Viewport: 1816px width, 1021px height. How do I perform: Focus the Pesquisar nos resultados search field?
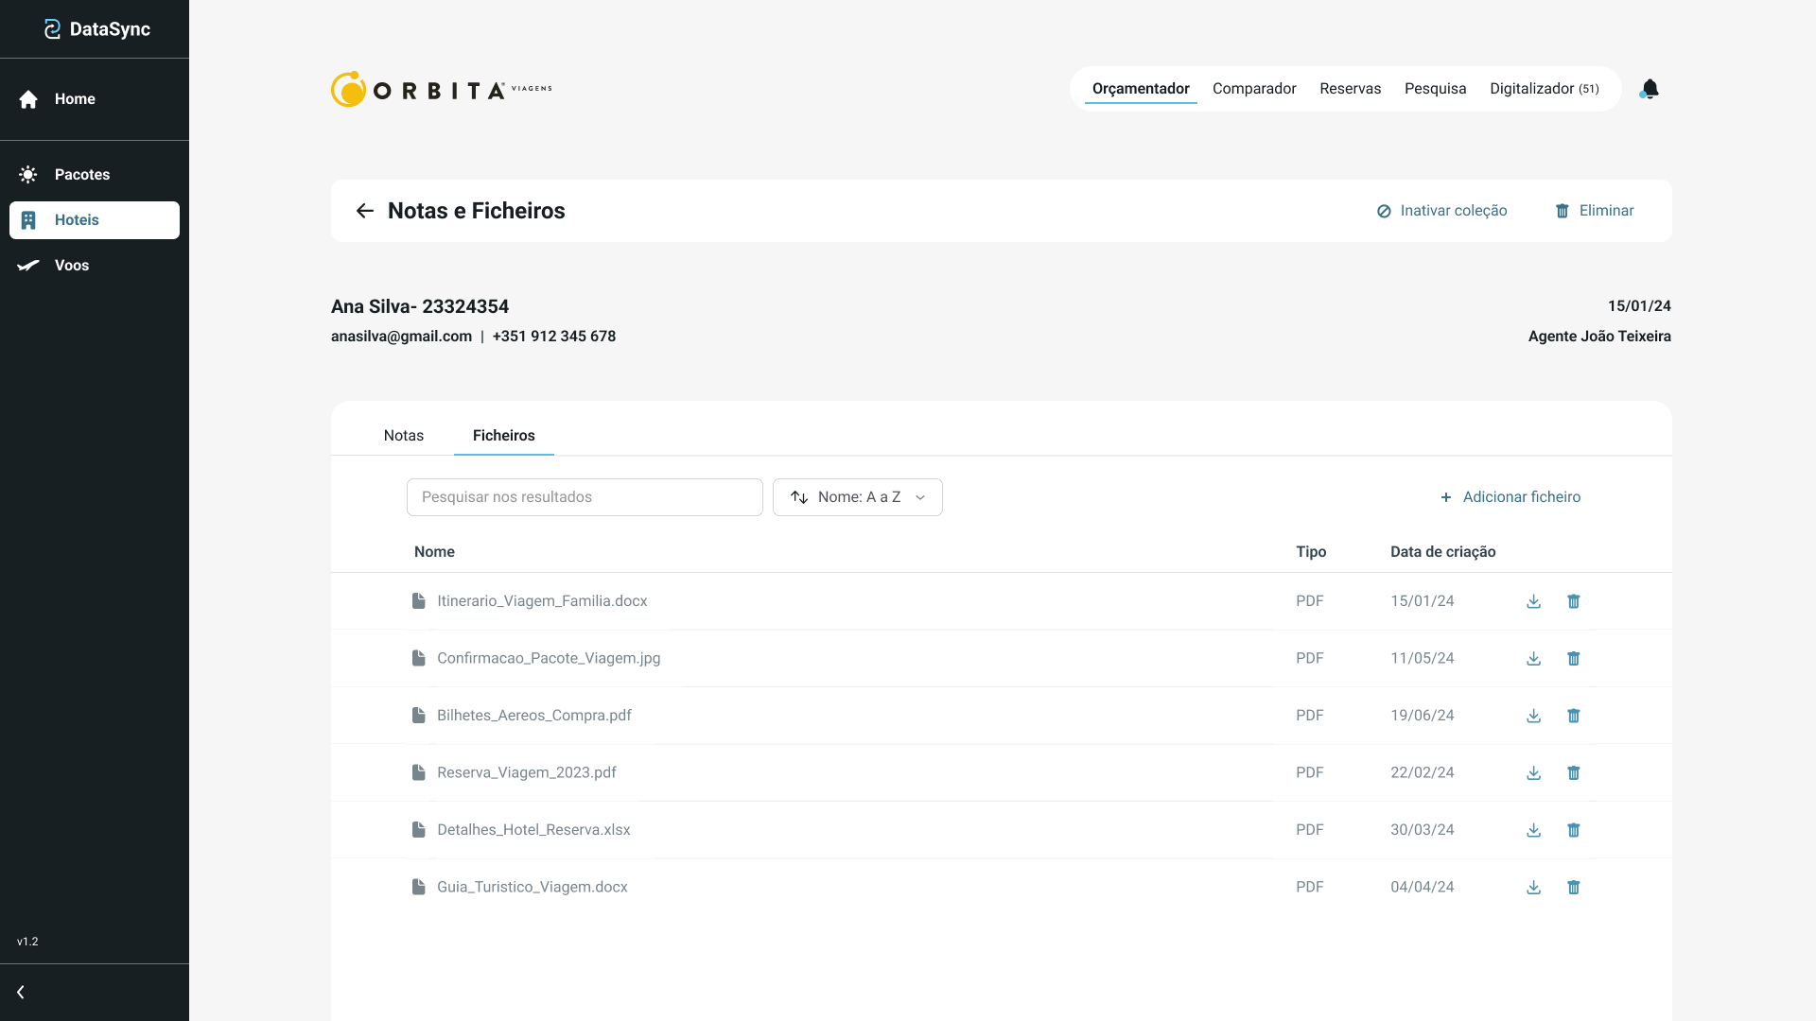point(584,497)
